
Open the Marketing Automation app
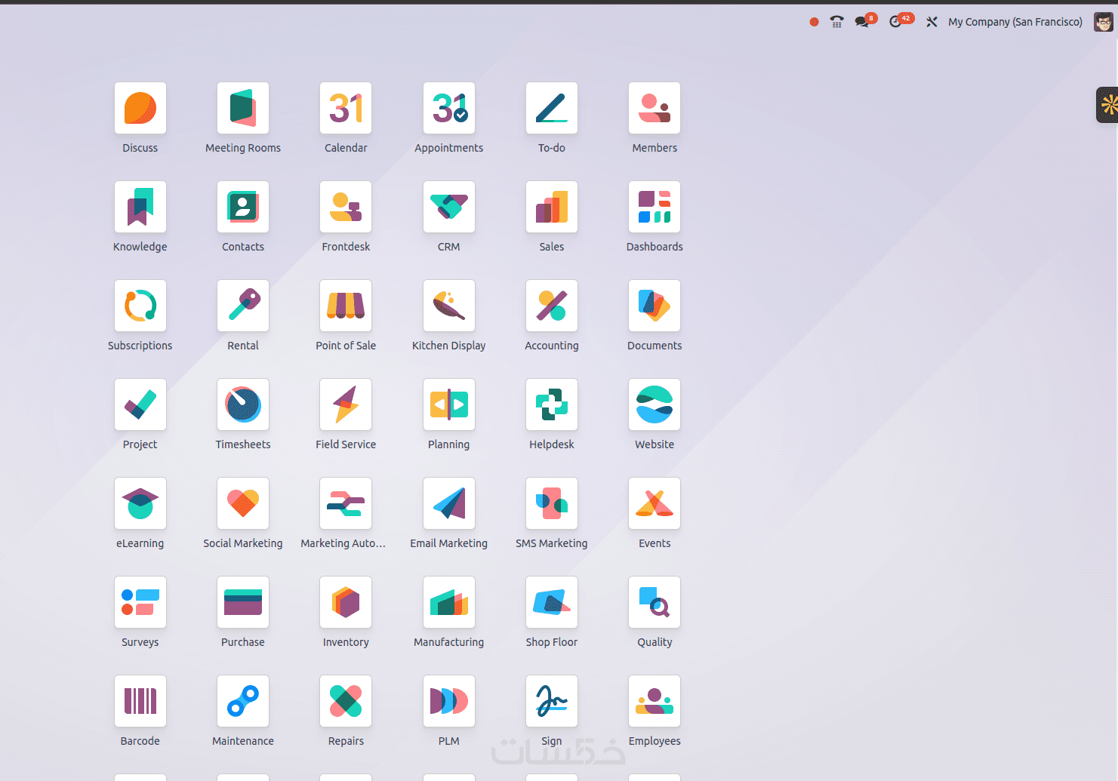tap(346, 503)
